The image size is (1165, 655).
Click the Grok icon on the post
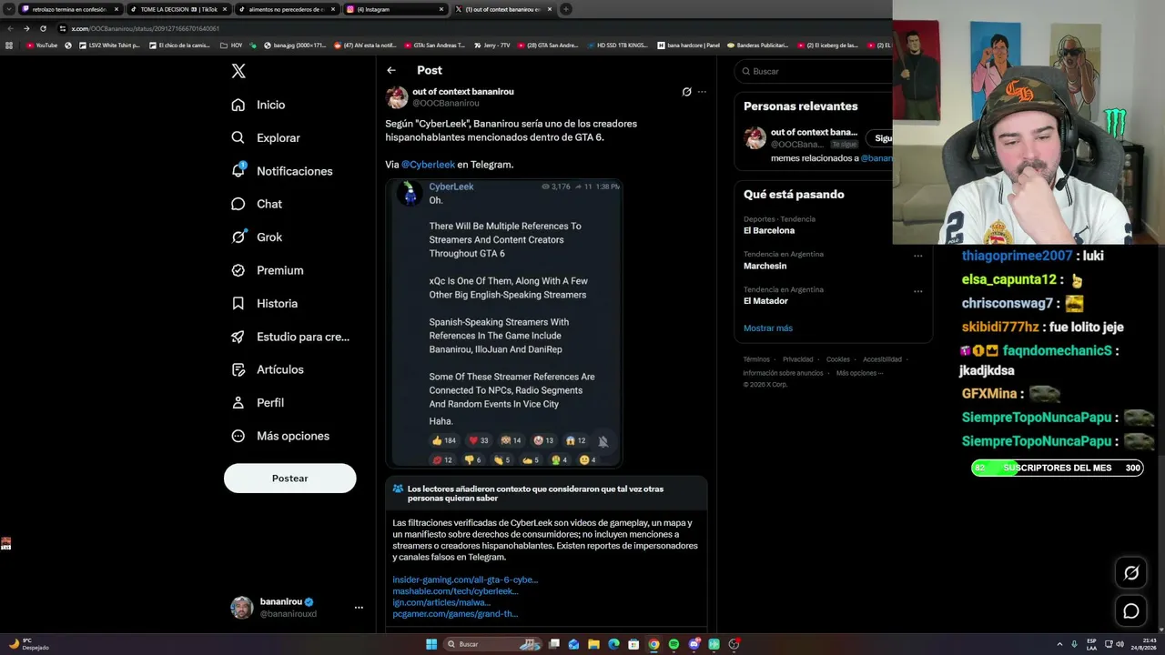pyautogui.click(x=686, y=92)
